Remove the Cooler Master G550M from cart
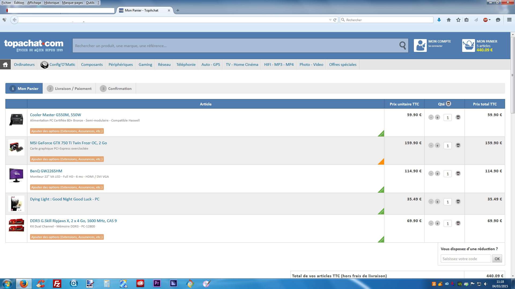This screenshot has height=289, width=515. (458, 117)
